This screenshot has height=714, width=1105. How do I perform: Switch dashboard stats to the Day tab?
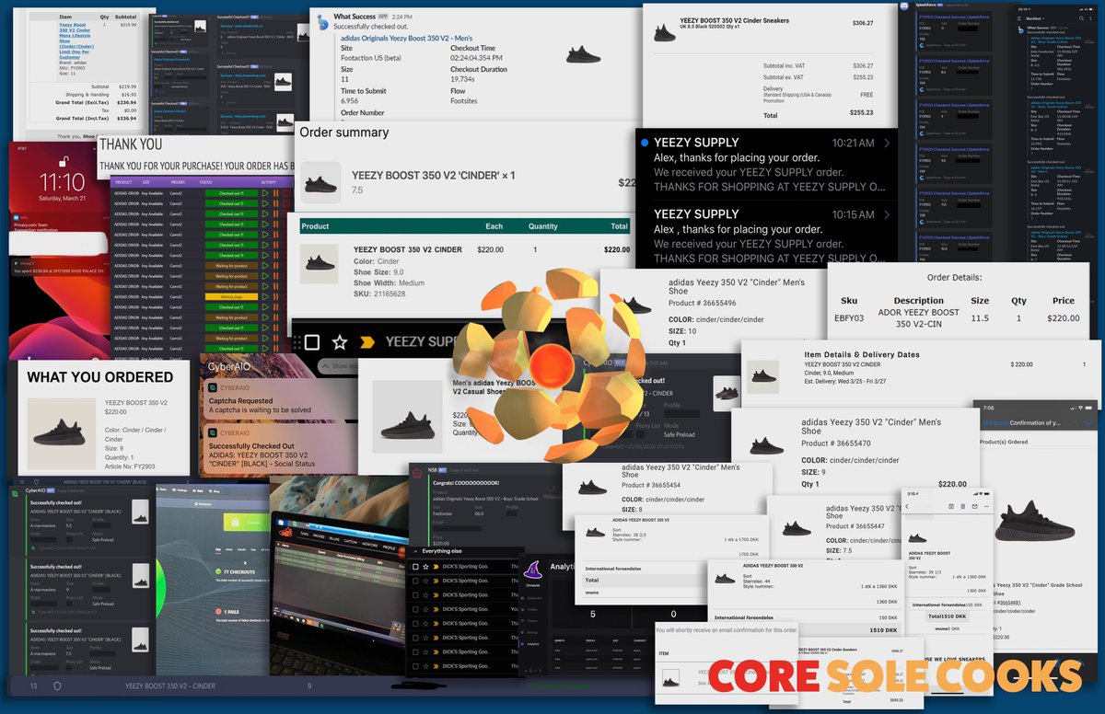(218, 548)
